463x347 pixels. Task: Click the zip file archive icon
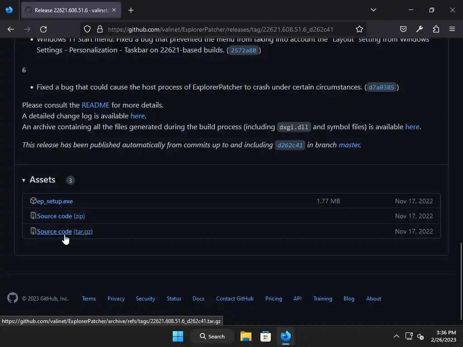(33, 216)
